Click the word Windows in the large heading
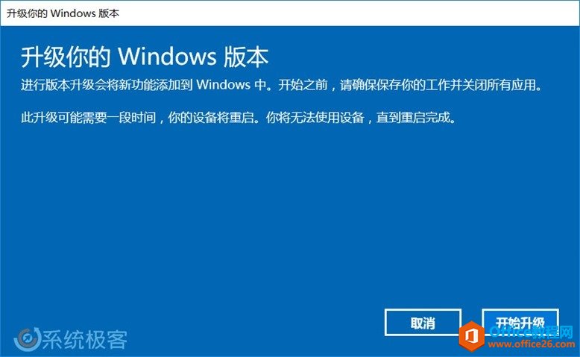 (x=167, y=57)
